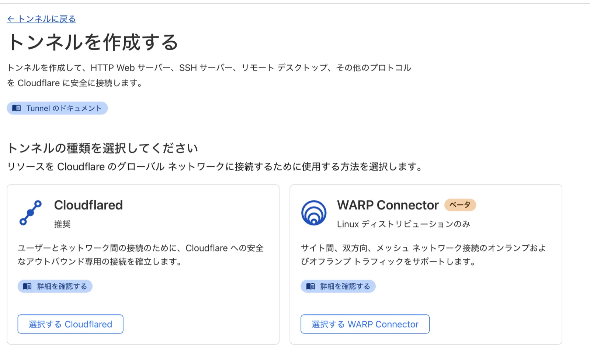The width and height of the screenshot is (590, 363).
Task: Click the トンネルの種類を選択してください section heading
Action: 103,148
